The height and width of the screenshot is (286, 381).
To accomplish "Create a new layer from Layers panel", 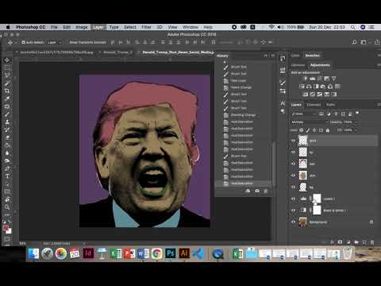I will [364, 242].
